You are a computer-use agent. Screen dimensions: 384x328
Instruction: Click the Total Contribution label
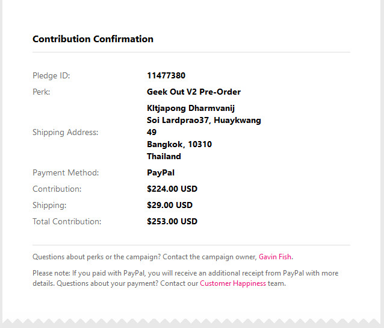(67, 222)
